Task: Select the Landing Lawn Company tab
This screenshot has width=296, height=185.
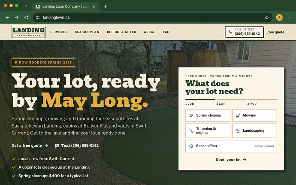Action: 65,6
